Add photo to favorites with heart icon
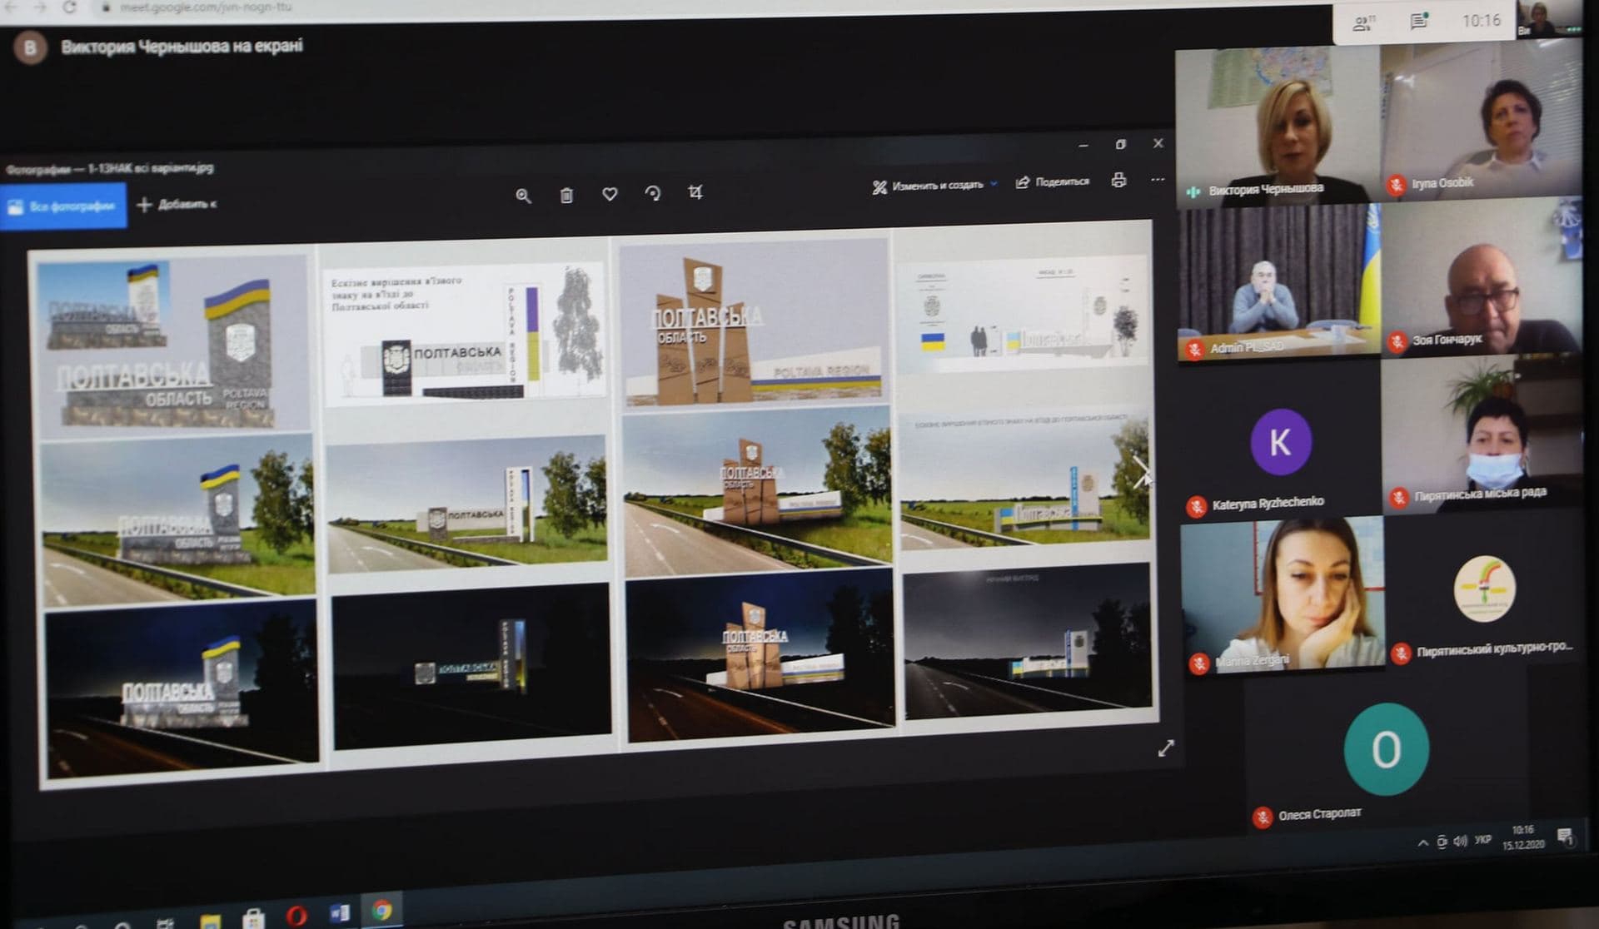 610,194
